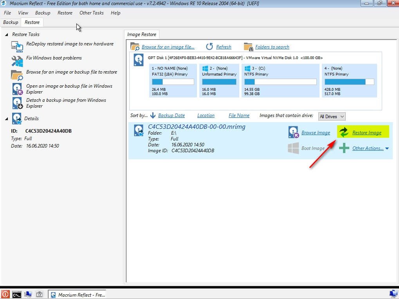This screenshot has width=399, height=299.
Task: Click Browse for an image or backup file to restore
Action: click(x=72, y=72)
